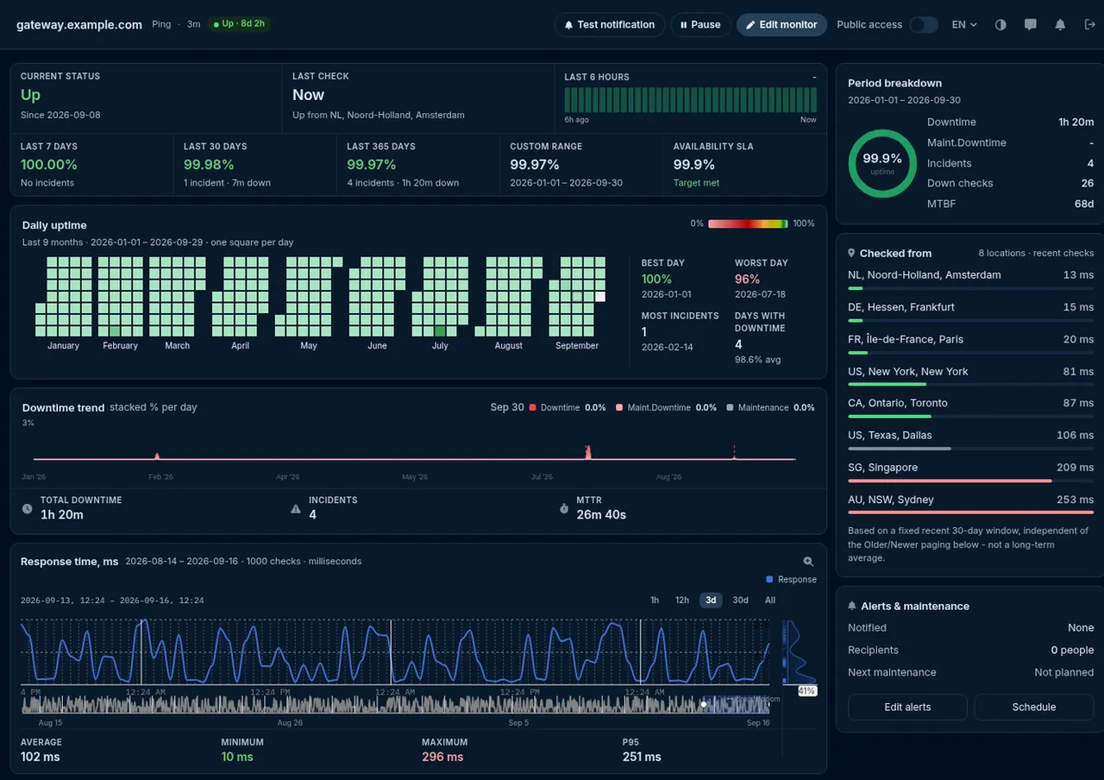
Task: Click the 0%–100% uptime color gradient scale
Action: coord(748,223)
